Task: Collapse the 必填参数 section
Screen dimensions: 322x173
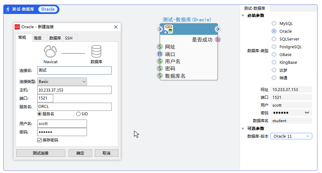Action: pyautogui.click(x=243, y=16)
